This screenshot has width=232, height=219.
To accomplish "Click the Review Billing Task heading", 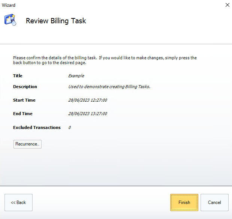I will (56, 21).
